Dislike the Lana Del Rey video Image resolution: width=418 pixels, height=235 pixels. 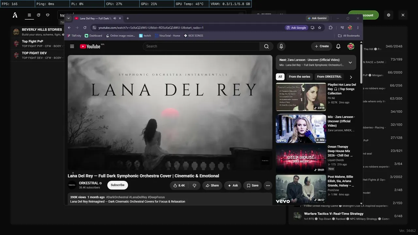pyautogui.click(x=194, y=185)
